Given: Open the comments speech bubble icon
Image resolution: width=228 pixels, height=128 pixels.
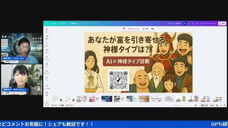Looking at the screenshot, I should pyautogui.click(x=197, y=23).
